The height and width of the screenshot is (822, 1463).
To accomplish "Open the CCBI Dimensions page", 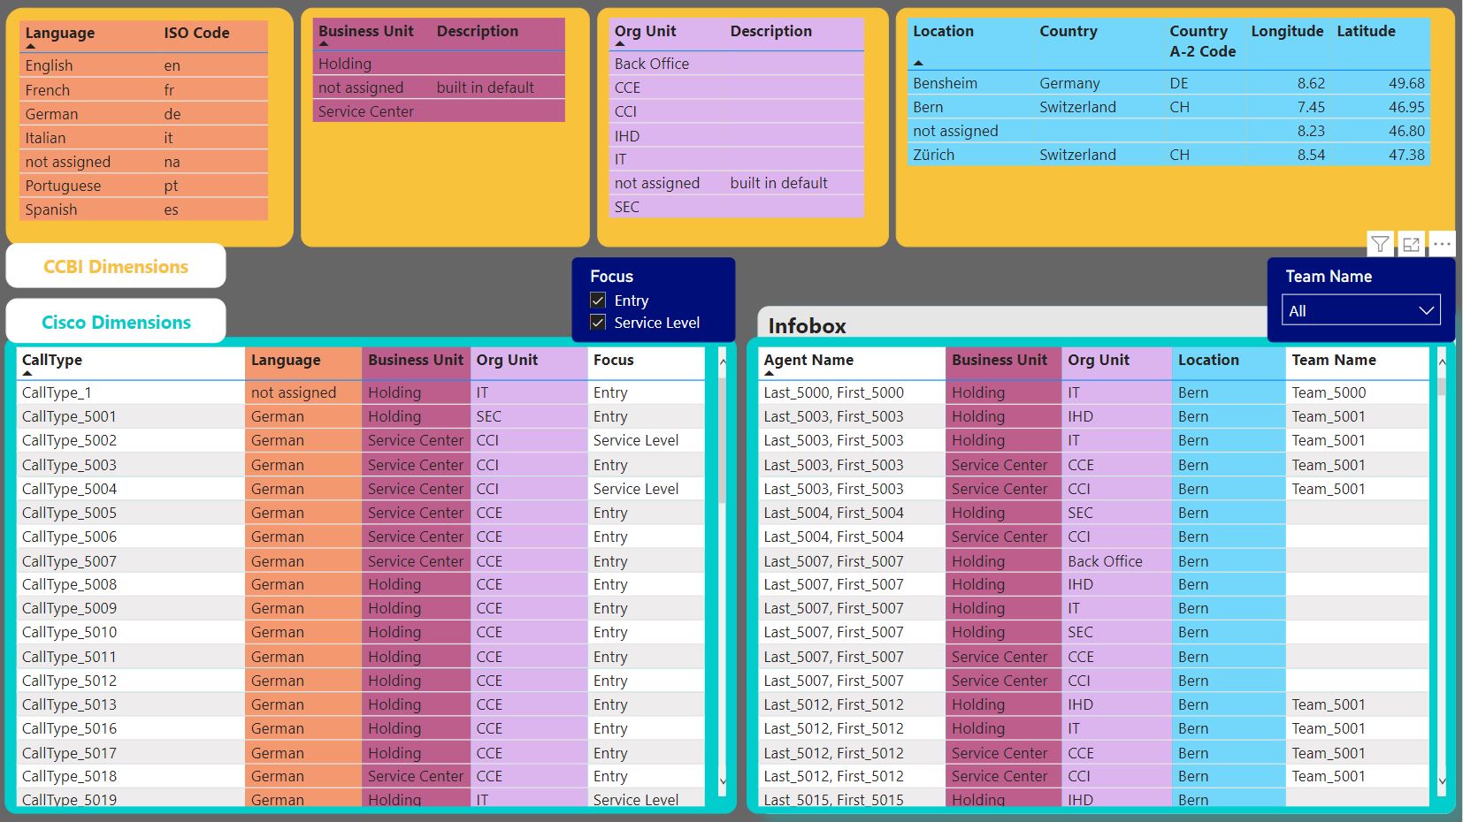I will [x=116, y=266].
